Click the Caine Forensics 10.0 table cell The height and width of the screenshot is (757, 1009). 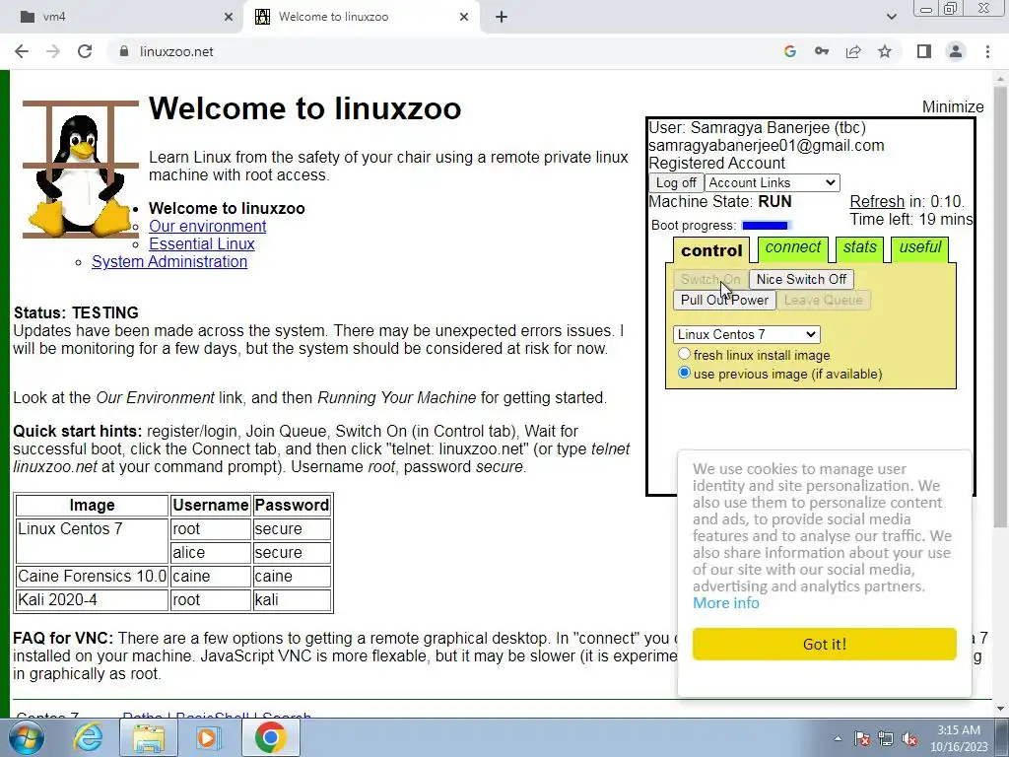coord(92,576)
